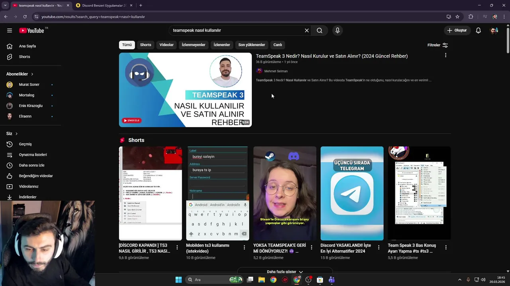Expand the Siz section chevron

[16, 134]
